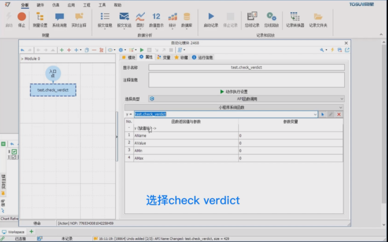Open the test.check_verdict function combo arrow
The image size is (388, 242).
[x=315, y=114]
